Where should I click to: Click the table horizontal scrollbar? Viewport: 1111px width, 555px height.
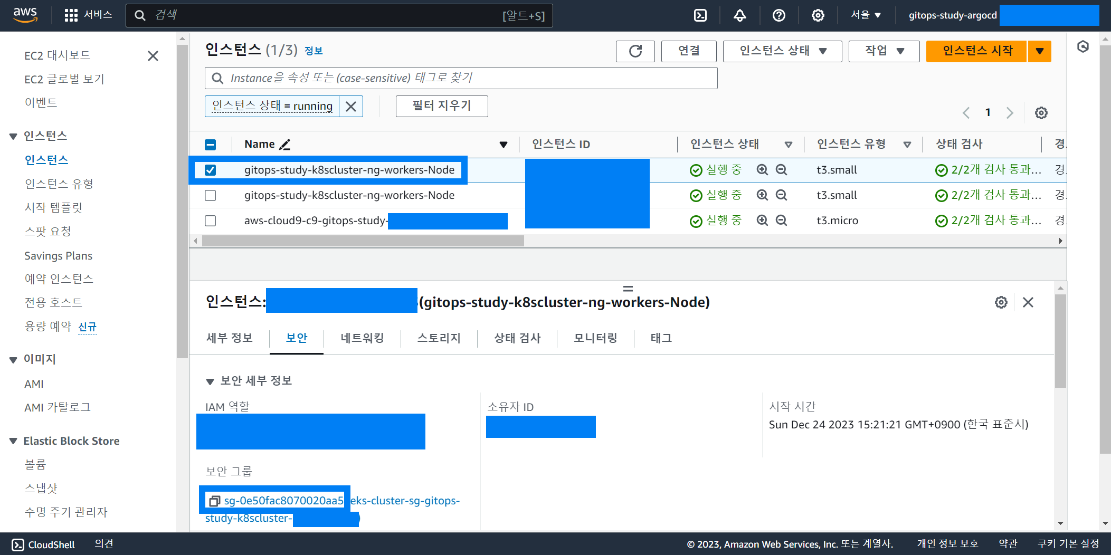click(363, 241)
